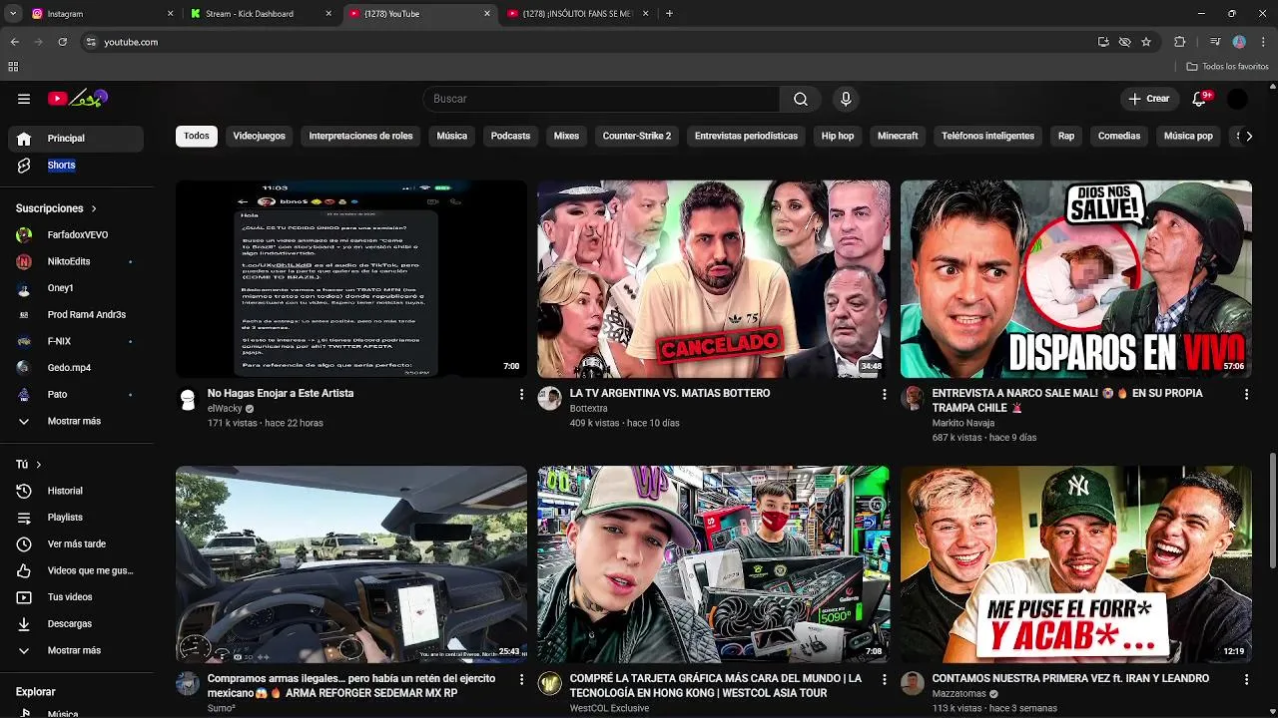Open Descargas downloads page
The width and height of the screenshot is (1278, 718).
click(x=76, y=624)
